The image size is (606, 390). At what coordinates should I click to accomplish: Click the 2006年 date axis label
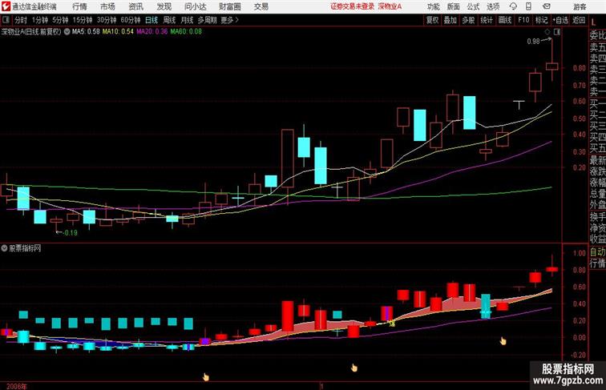click(17, 386)
